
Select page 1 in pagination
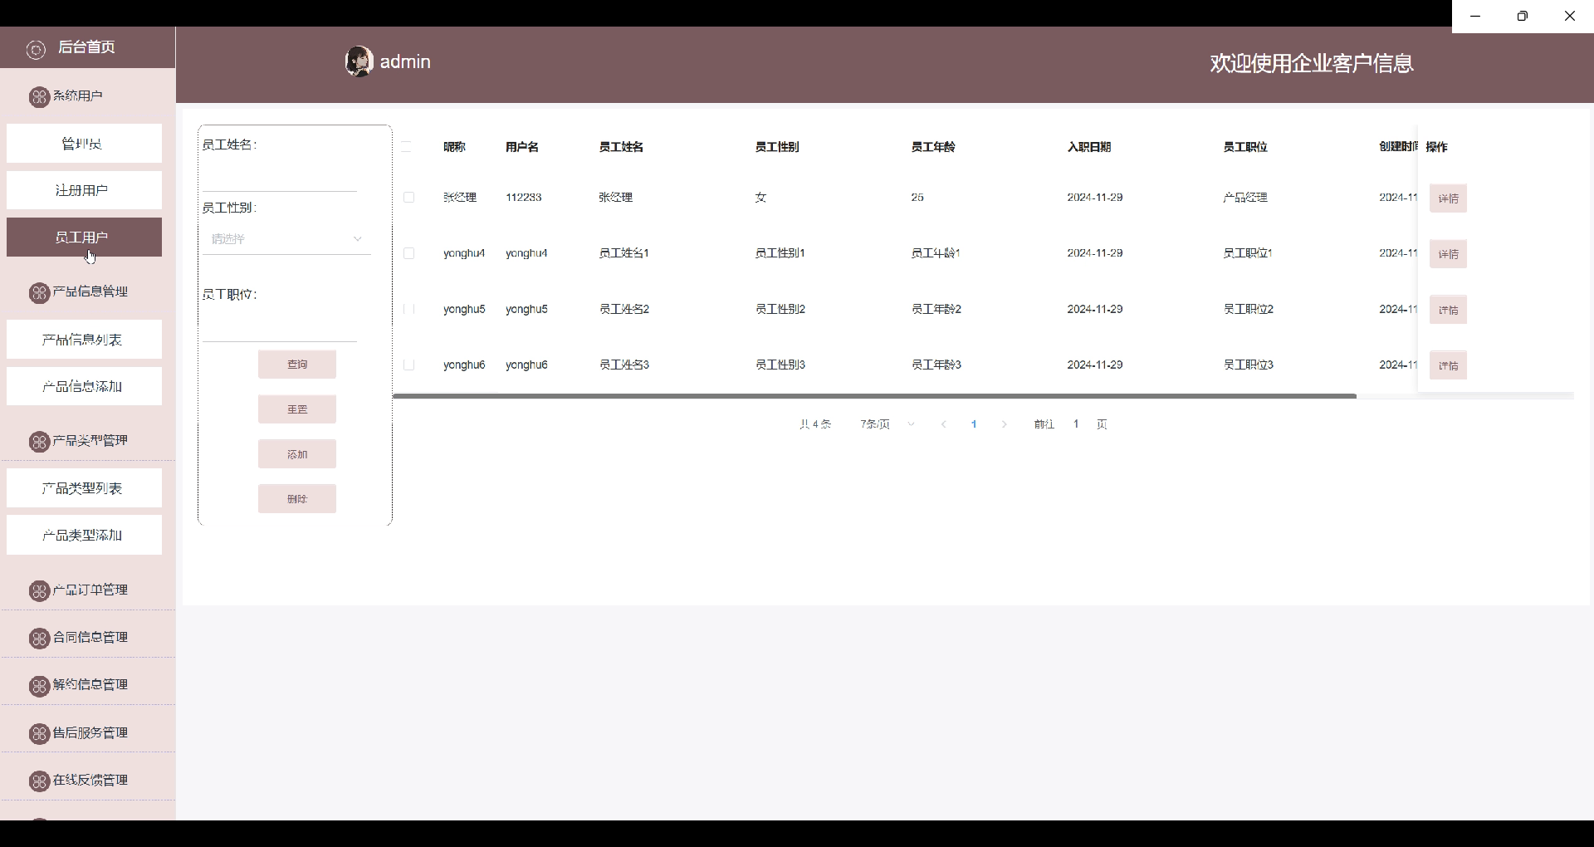point(974,424)
